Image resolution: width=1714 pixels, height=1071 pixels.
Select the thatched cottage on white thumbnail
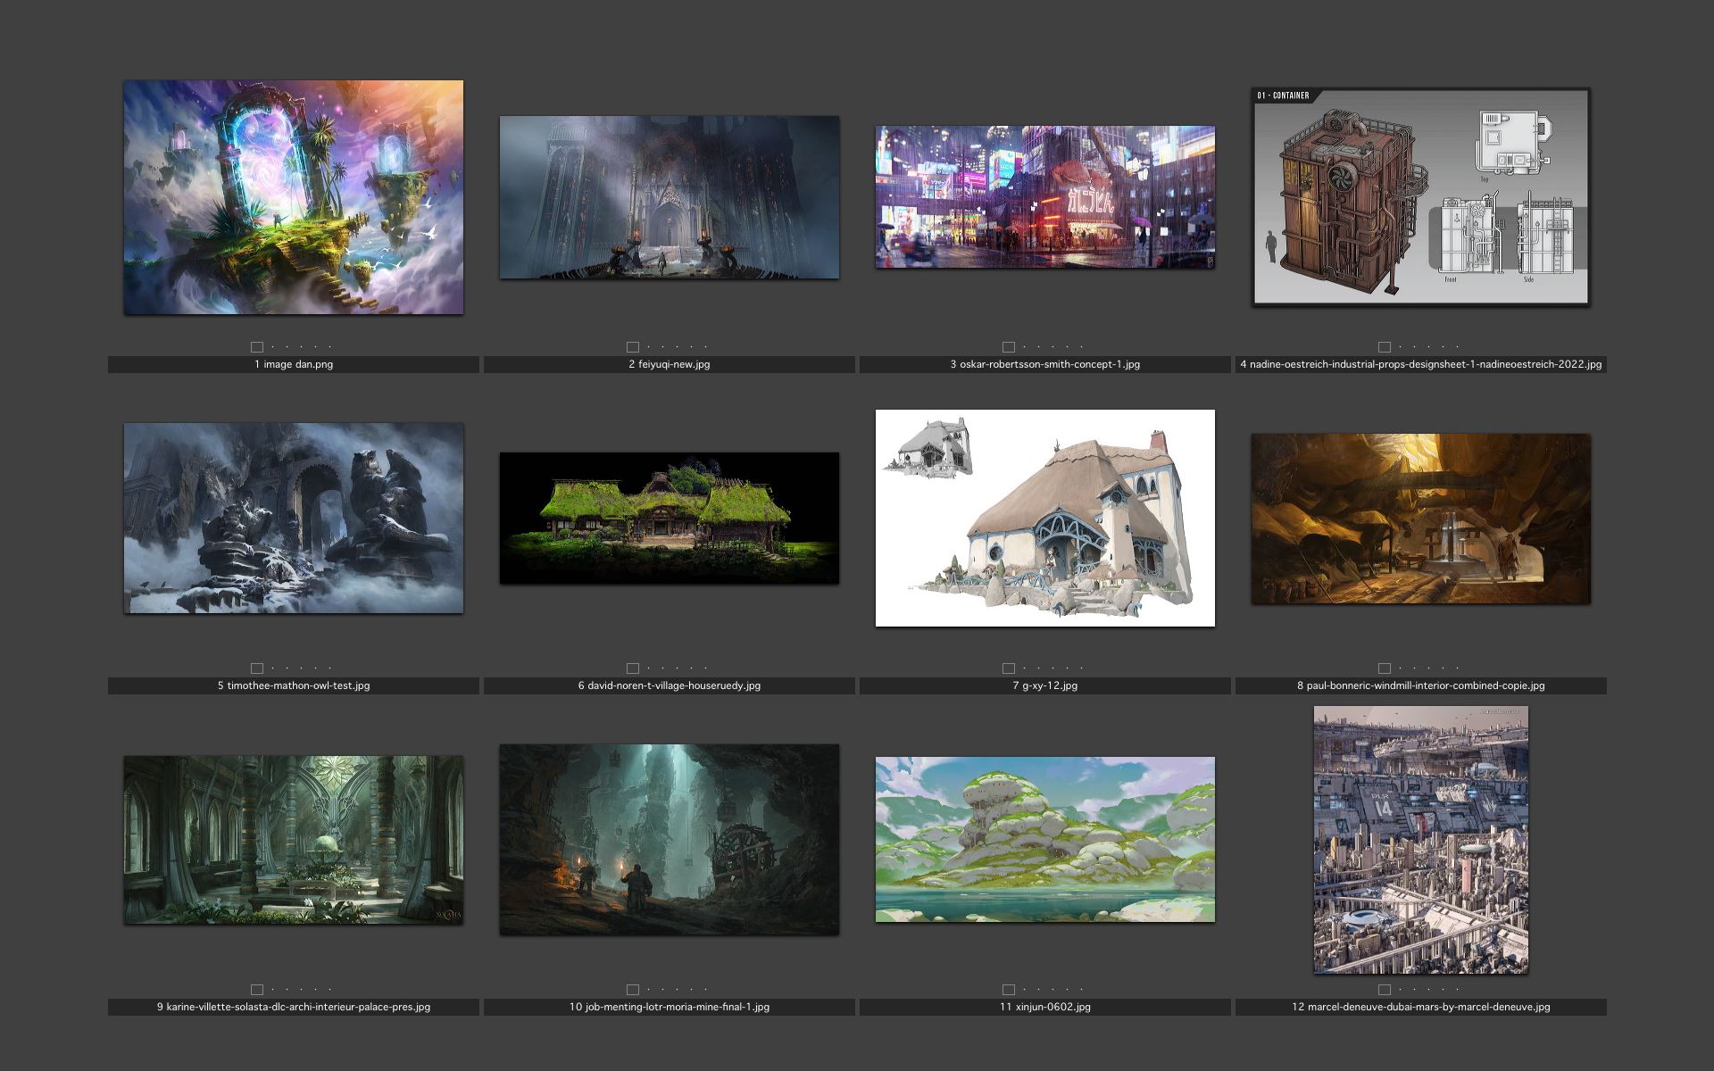tap(1045, 519)
